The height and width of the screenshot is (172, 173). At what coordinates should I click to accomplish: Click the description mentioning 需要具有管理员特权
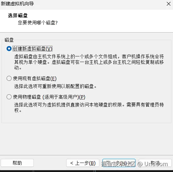(89, 107)
